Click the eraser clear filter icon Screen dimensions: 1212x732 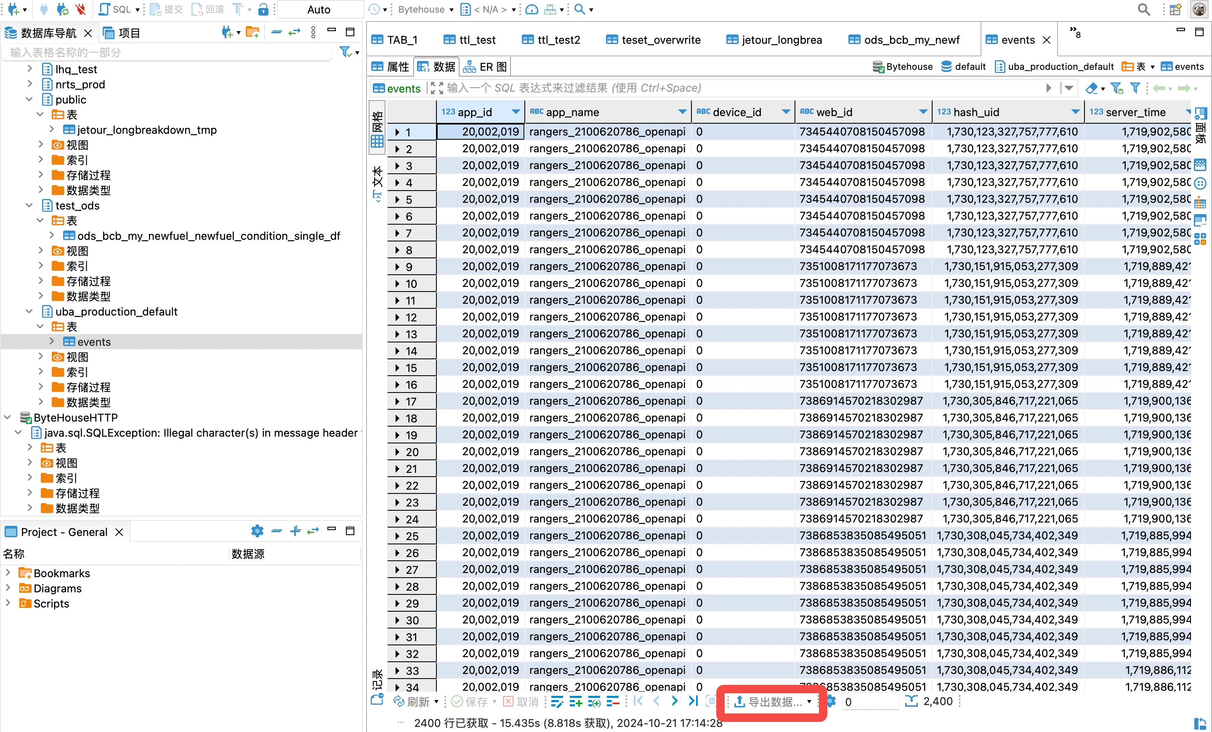(x=1092, y=88)
